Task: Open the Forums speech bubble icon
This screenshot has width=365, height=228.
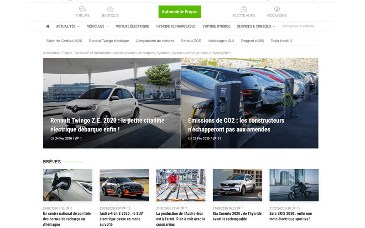Action: [x=83, y=9]
